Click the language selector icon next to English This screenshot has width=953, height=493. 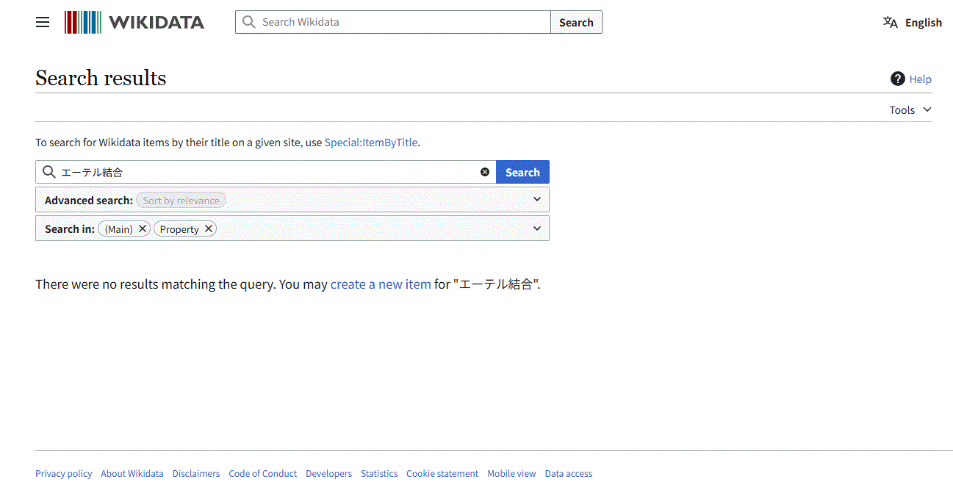coord(890,22)
